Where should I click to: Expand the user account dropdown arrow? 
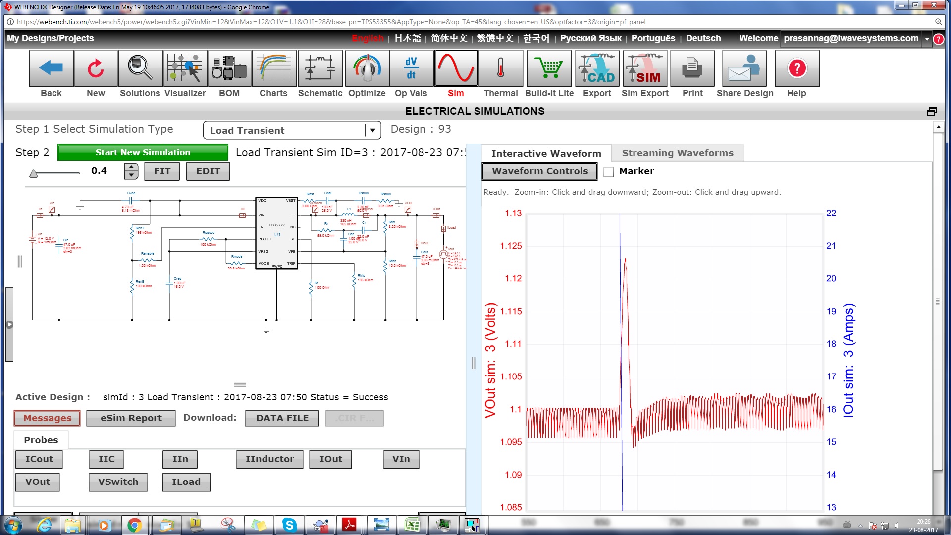click(927, 38)
